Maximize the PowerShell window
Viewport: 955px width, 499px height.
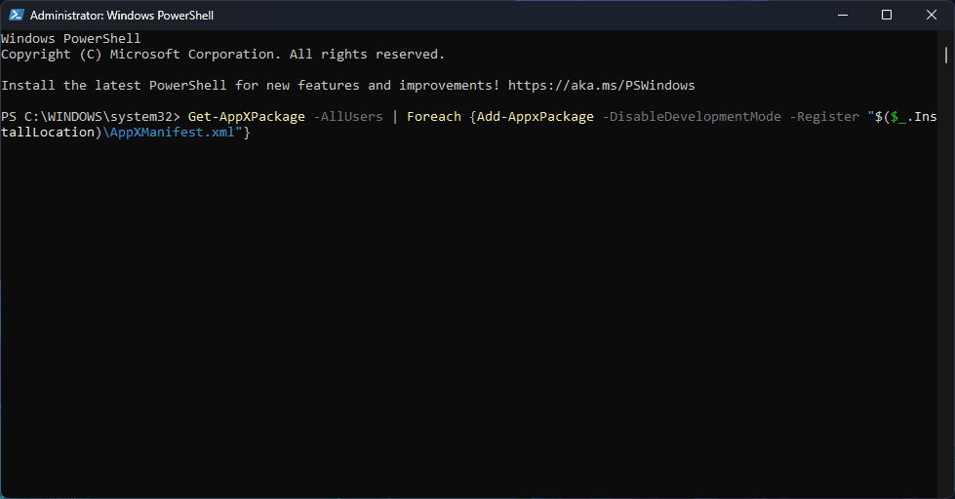pos(887,15)
